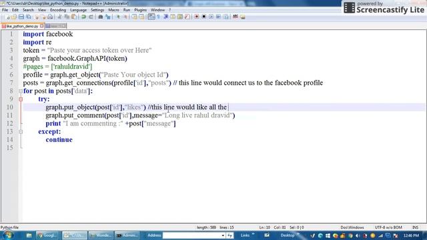Click the Zoom Out toolbar icon
Image resolution: width=427 pixels, height=240 pixels.
[125, 17]
